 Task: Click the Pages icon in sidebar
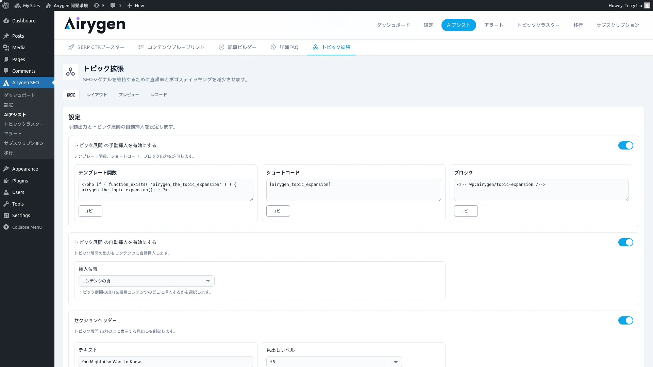click(x=6, y=59)
